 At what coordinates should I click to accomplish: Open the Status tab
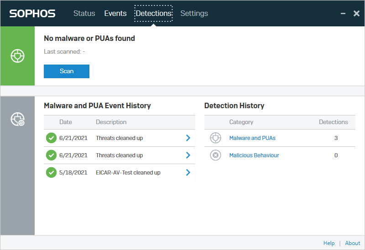pos(84,14)
